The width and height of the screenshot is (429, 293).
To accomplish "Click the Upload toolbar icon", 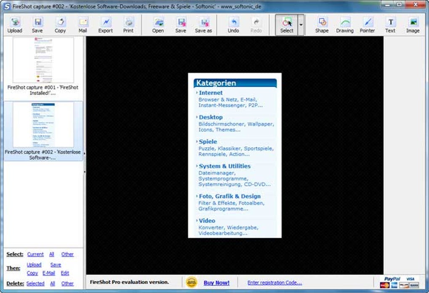I will (15, 25).
